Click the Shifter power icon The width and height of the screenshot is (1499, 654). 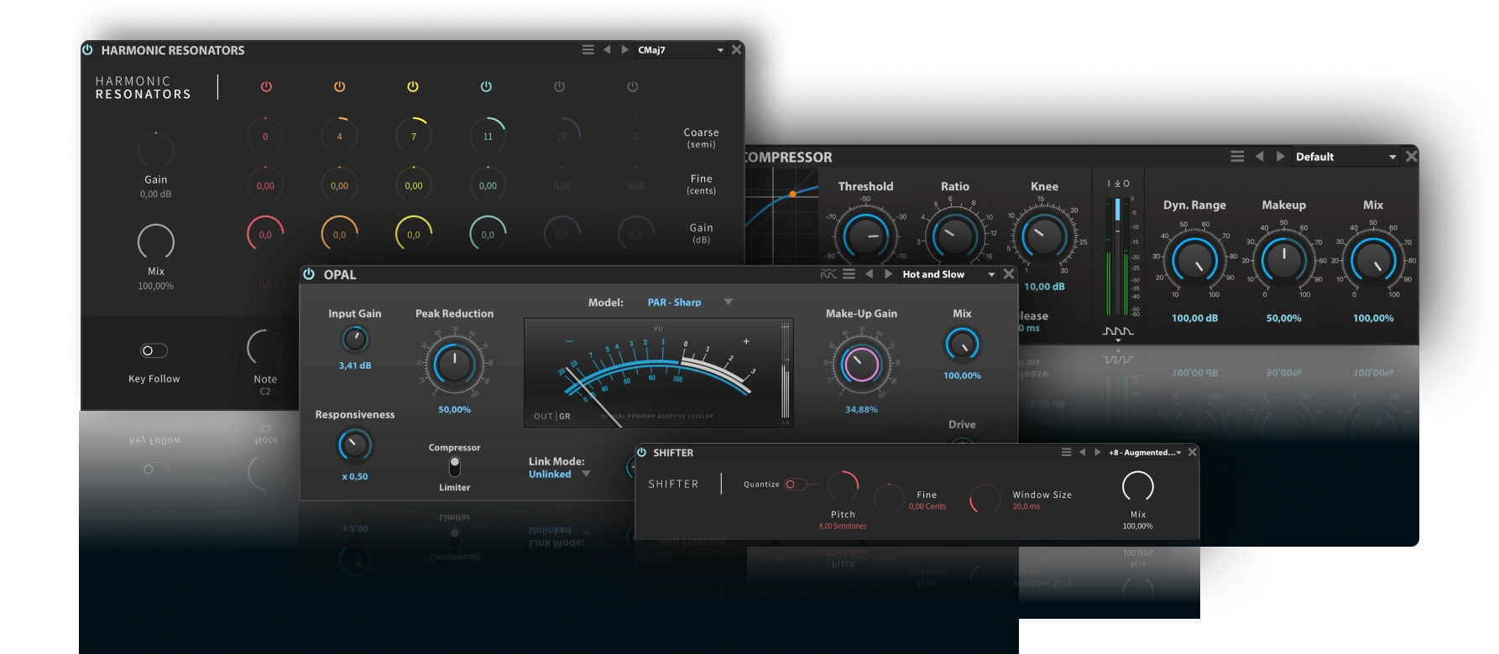(x=642, y=453)
